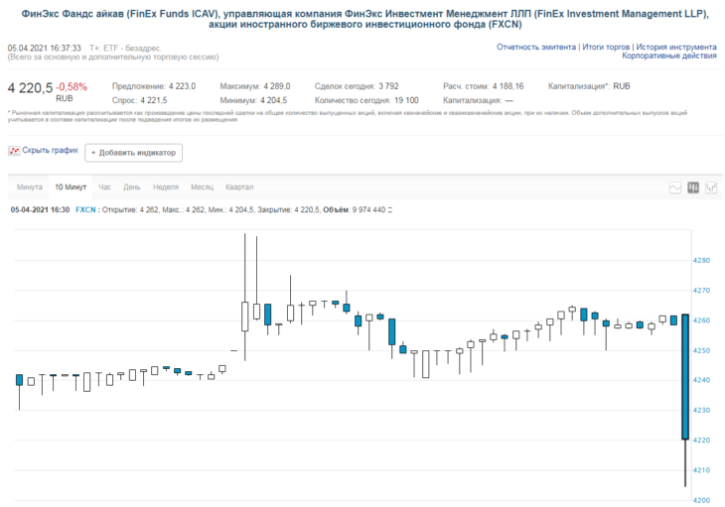The image size is (725, 507).
Task: Open the История инструмента link
Action: coord(676,47)
